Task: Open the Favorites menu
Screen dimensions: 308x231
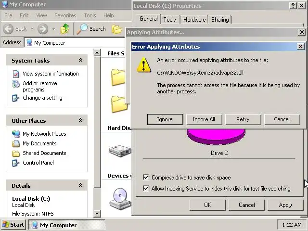Action: pos(65,15)
